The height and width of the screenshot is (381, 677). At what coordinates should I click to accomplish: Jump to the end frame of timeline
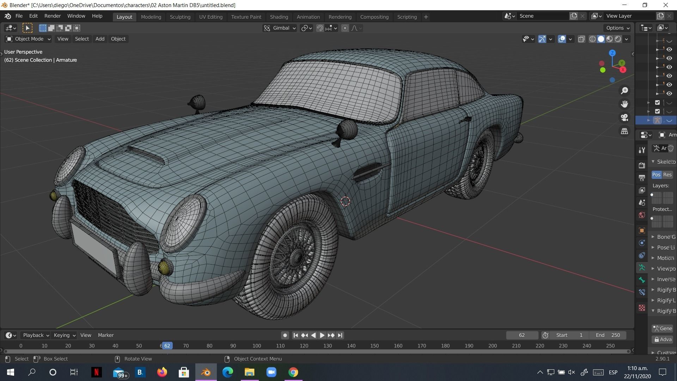tap(340, 335)
